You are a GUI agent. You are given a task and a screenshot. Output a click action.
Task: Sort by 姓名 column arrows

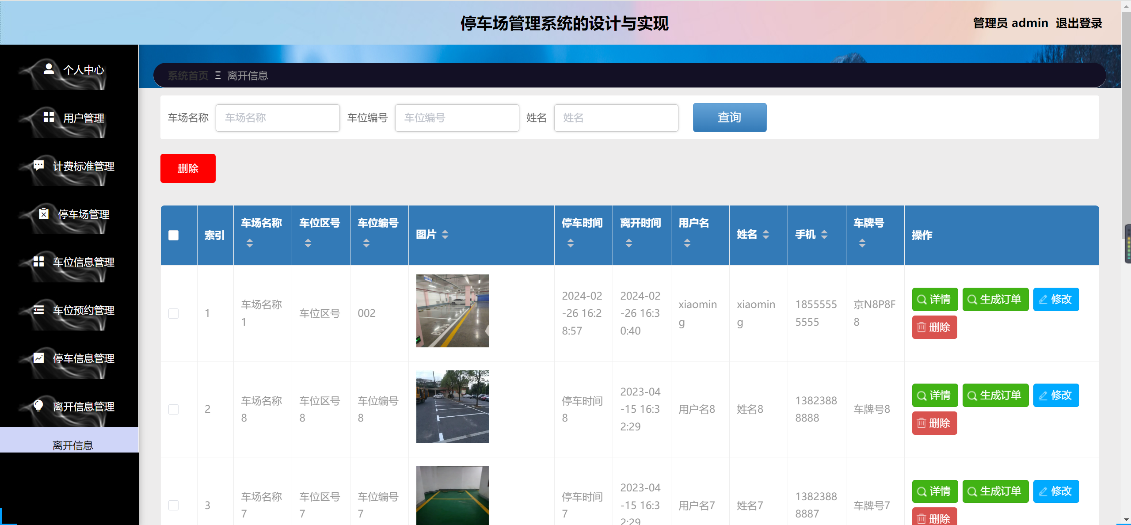pyautogui.click(x=766, y=235)
